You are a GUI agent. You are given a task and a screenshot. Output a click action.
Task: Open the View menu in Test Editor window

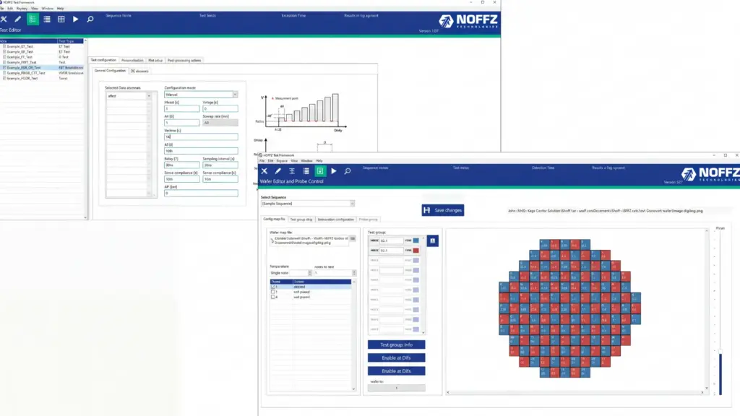[35, 9]
